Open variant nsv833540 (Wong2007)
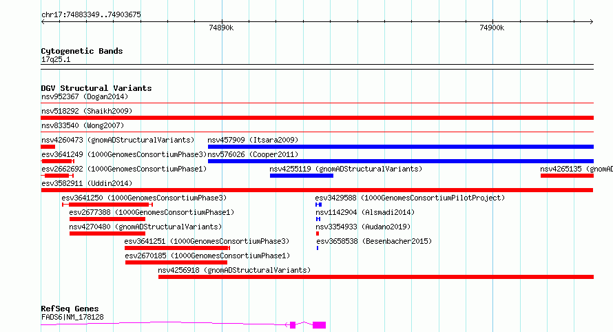This screenshot has width=613, height=332. (x=83, y=125)
